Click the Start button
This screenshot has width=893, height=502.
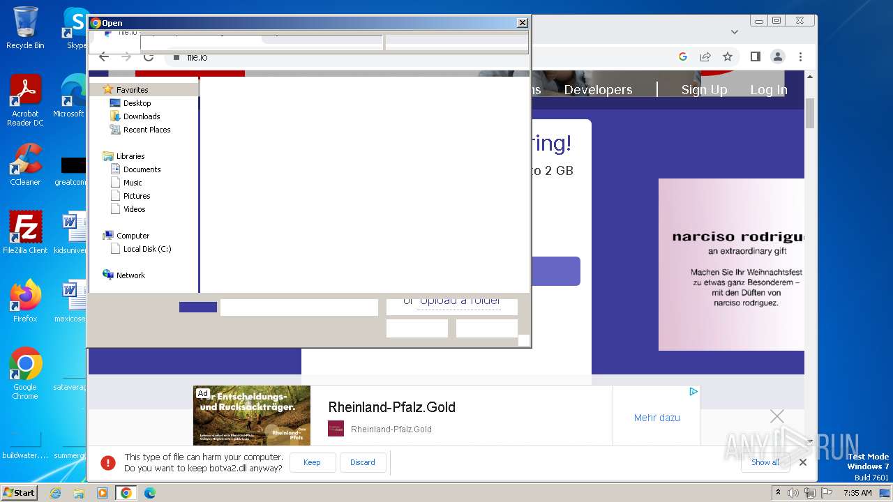[19, 493]
